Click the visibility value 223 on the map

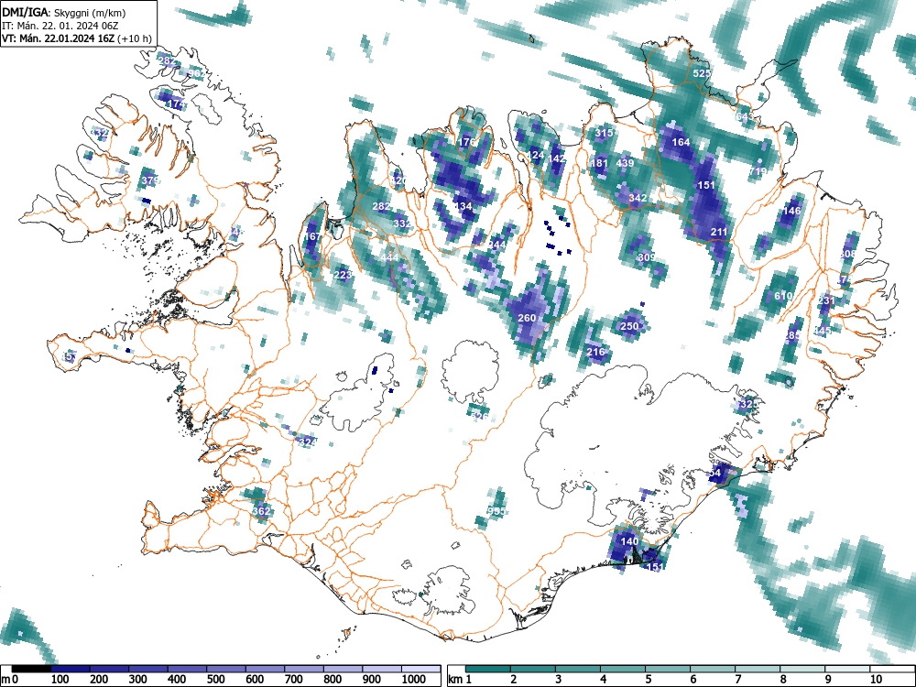click(343, 275)
